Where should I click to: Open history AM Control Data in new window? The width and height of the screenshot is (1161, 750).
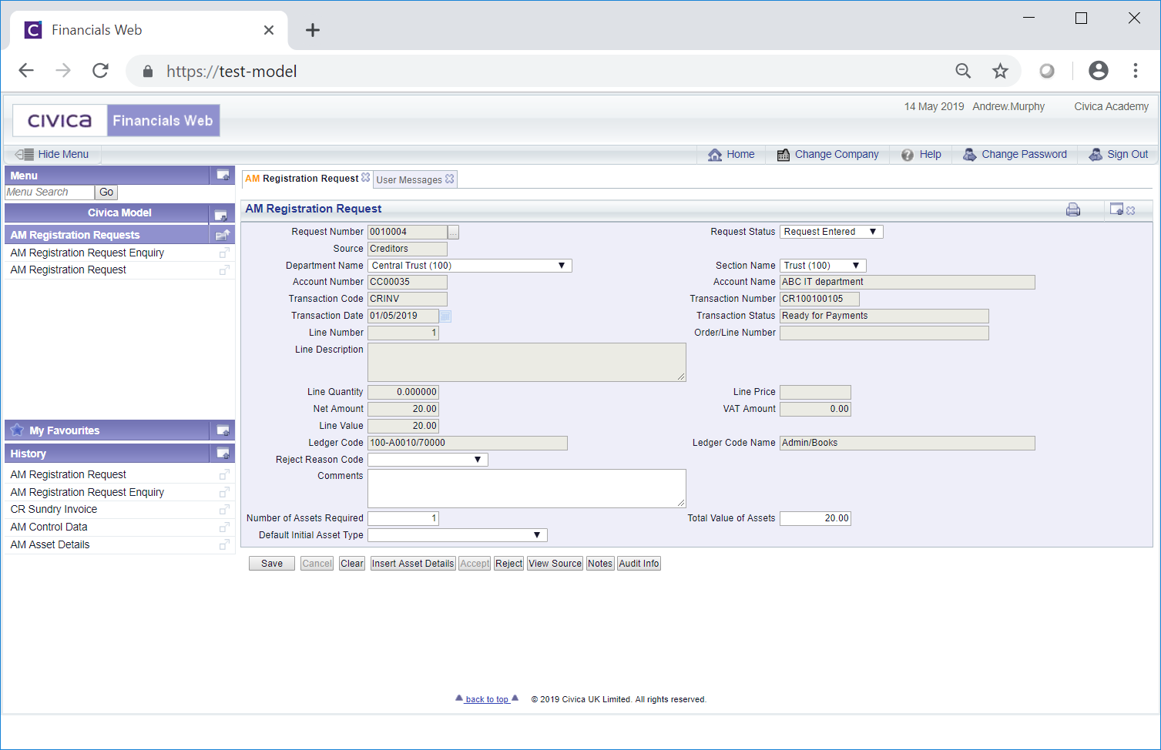tap(224, 527)
